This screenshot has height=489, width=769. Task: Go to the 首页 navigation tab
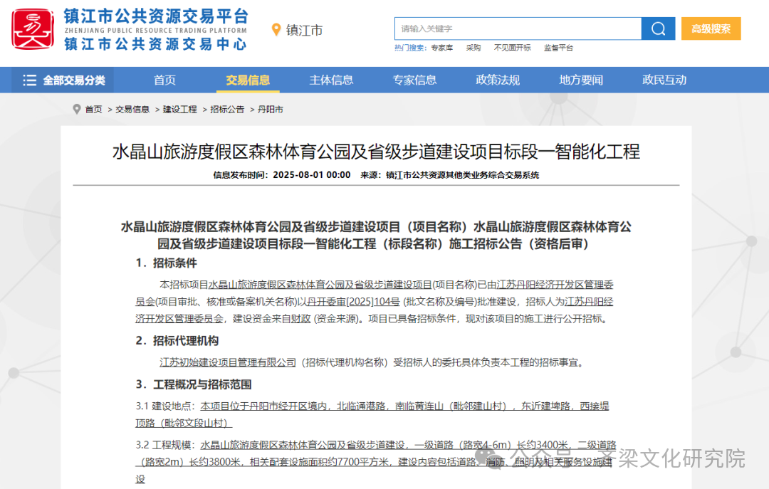coord(164,80)
